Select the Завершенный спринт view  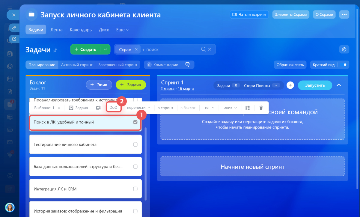pyautogui.click(x=118, y=64)
